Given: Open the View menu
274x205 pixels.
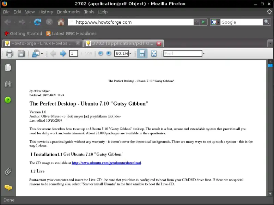Looking at the screenshot, I should [30, 12].
